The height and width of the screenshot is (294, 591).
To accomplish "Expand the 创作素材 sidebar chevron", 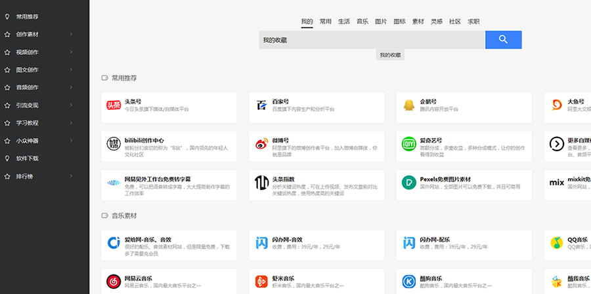I will [71, 34].
